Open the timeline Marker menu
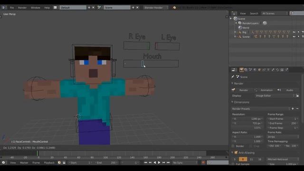Viewport: 304px width, 171px height. 24,162
